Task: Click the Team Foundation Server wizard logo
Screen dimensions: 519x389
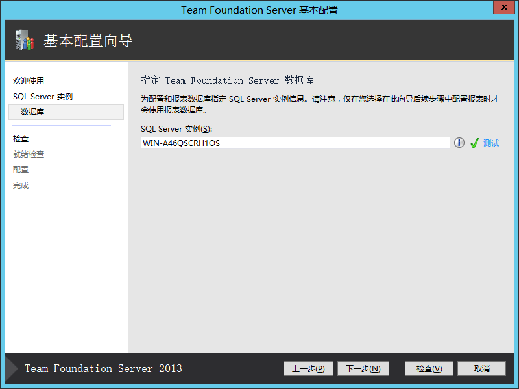Action: 25,40
